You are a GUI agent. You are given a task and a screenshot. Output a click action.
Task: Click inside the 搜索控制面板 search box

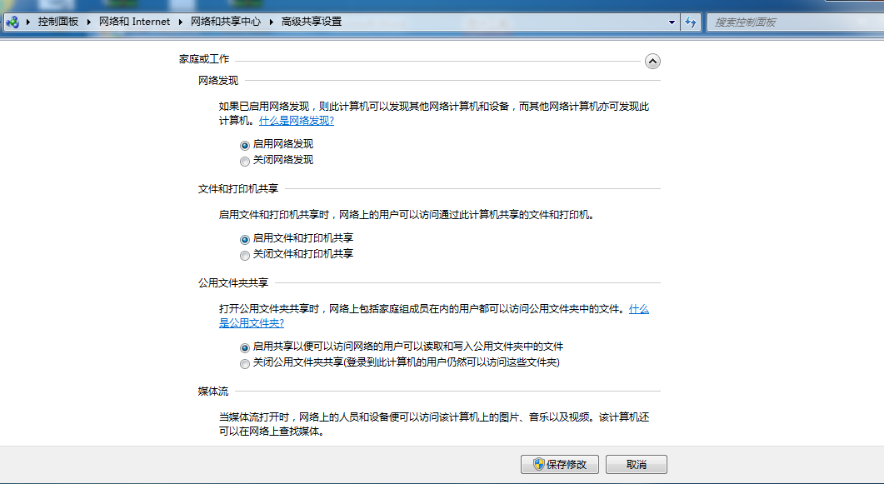[x=792, y=22]
